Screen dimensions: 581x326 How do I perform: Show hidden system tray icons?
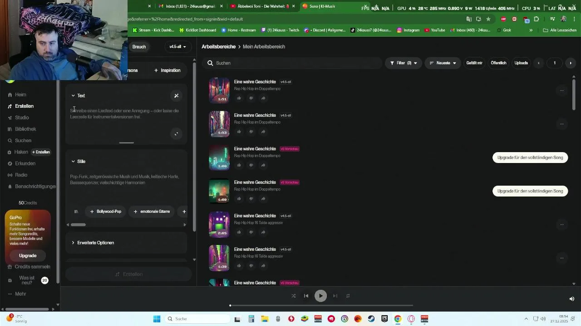click(x=526, y=319)
